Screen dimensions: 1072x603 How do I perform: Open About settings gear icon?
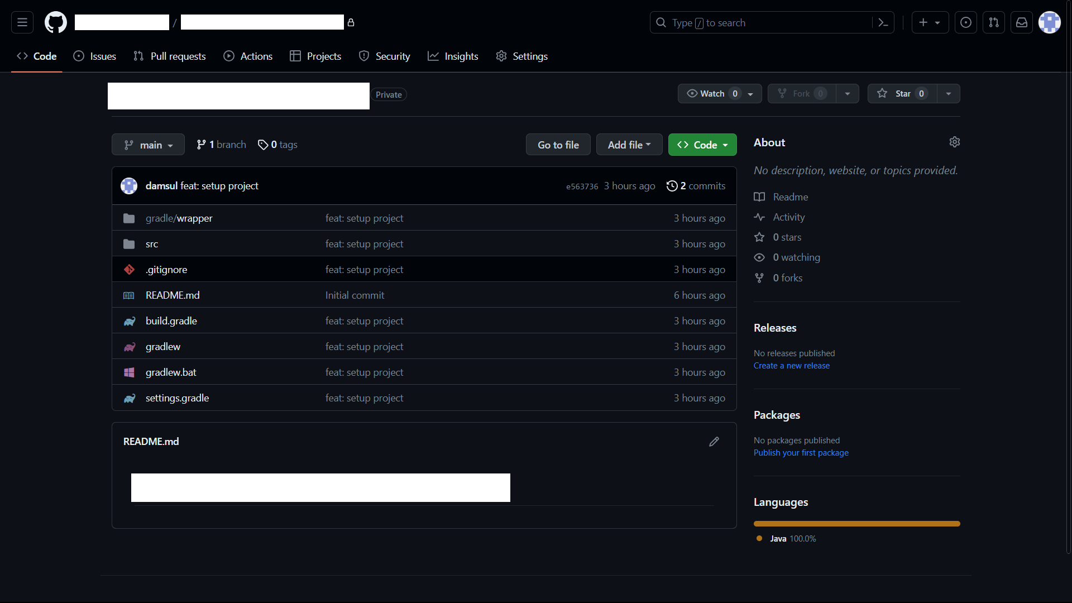coord(955,142)
